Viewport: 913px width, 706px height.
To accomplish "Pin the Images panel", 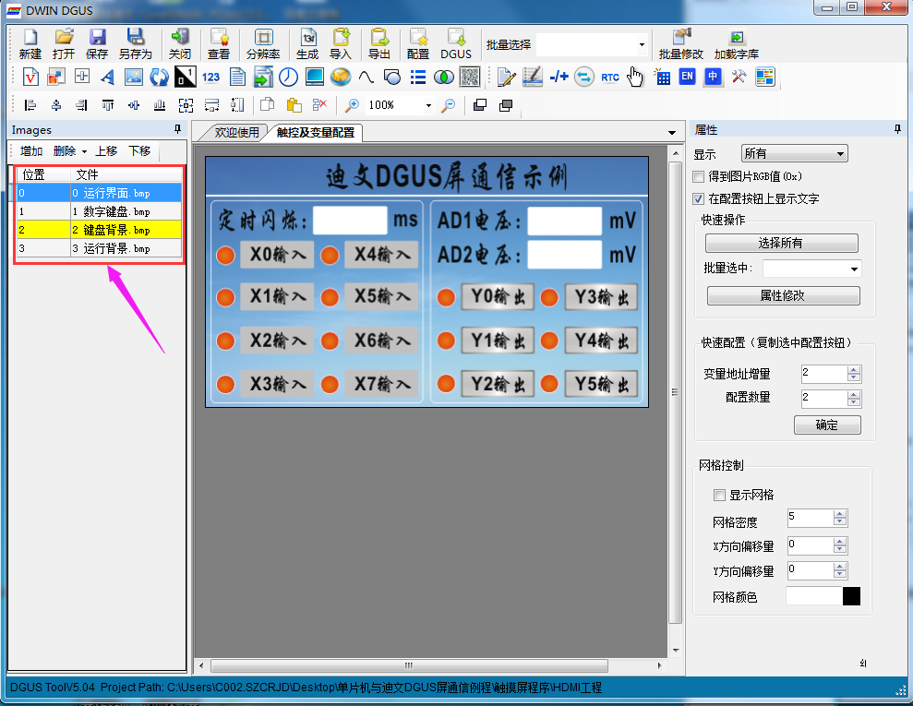I will [177, 129].
